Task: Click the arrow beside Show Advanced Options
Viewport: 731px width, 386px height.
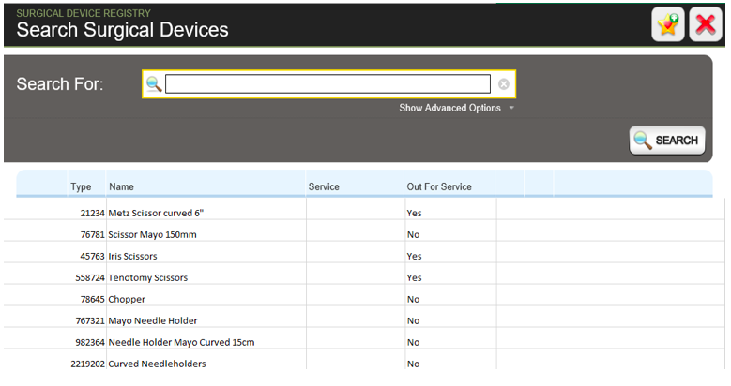Action: [x=511, y=108]
